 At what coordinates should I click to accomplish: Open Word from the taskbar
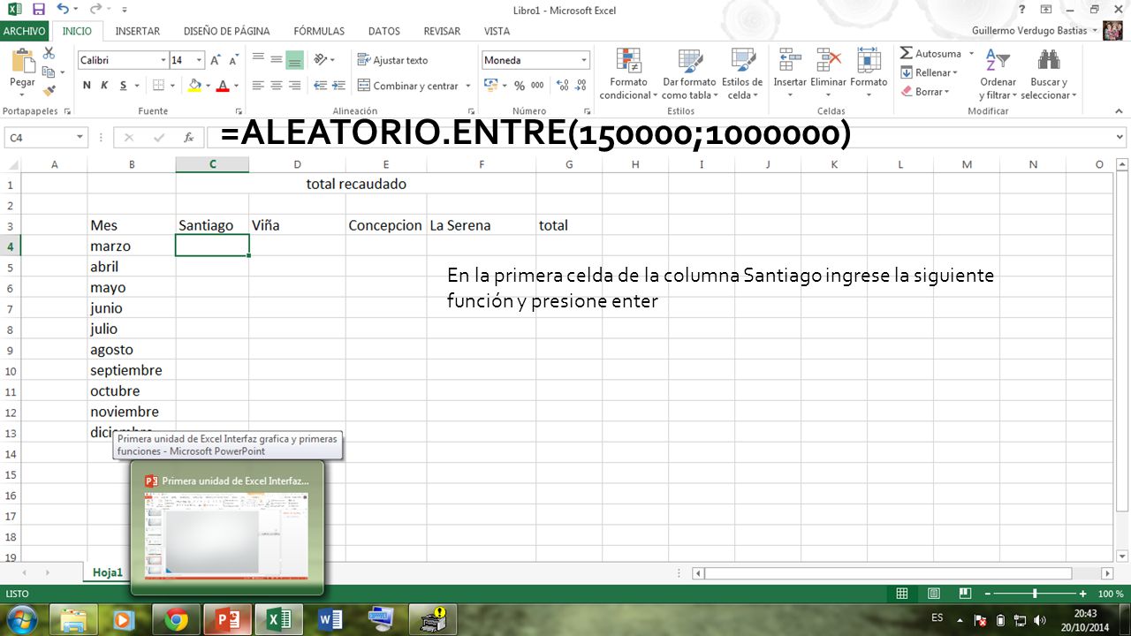pos(330,620)
